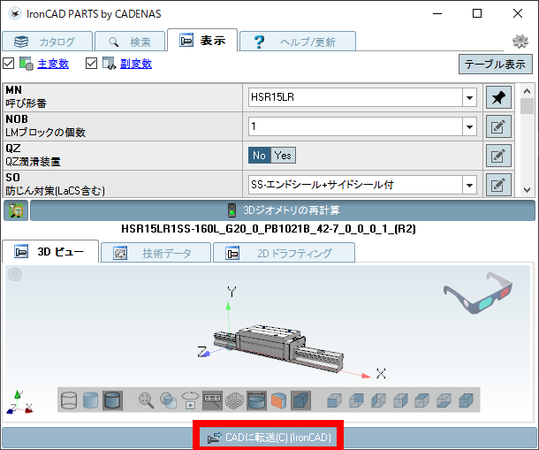Viewport: 539px width, 450px height.
Task: Click part name HSR15LR1SS-160L_G20 text
Action: 269,229
